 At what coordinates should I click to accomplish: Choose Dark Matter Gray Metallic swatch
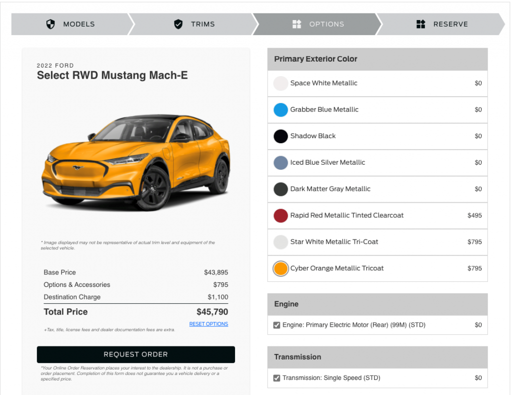[280, 189]
